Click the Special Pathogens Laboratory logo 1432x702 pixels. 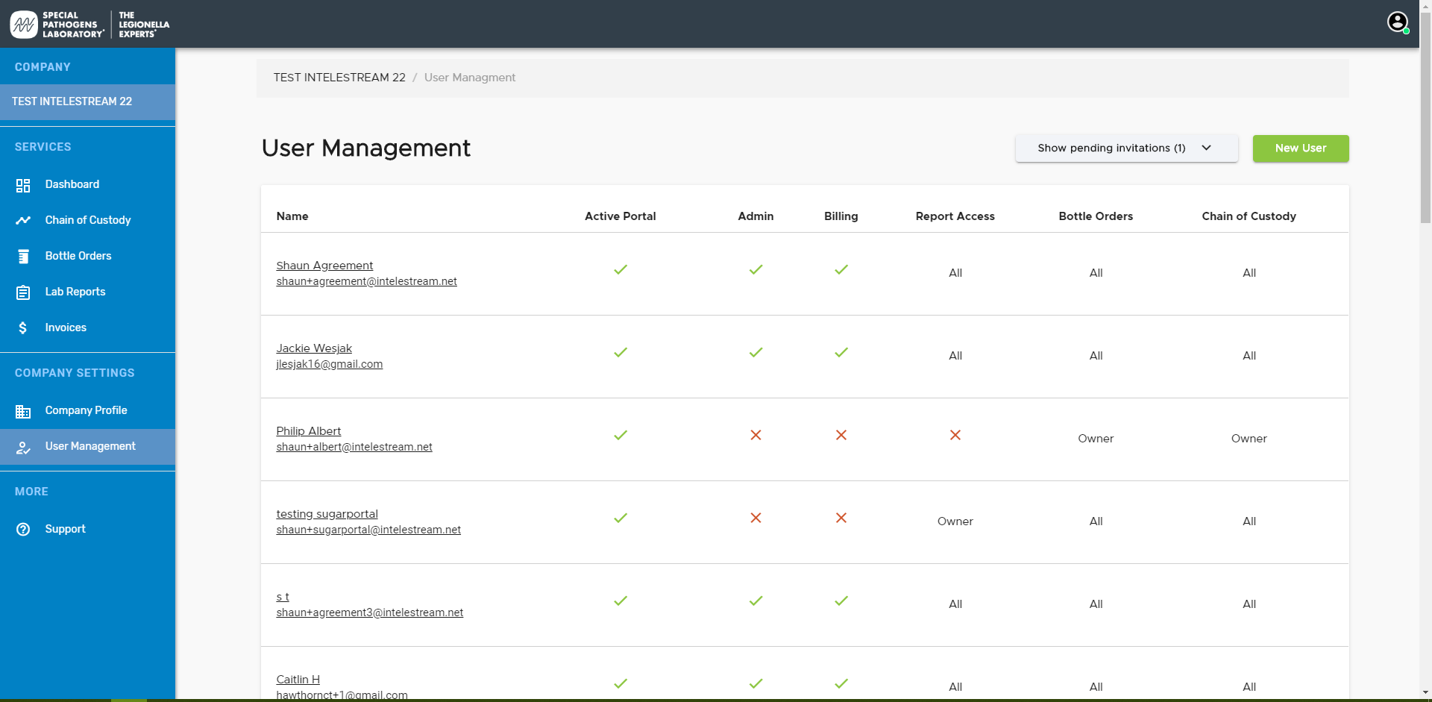pyautogui.click(x=89, y=24)
